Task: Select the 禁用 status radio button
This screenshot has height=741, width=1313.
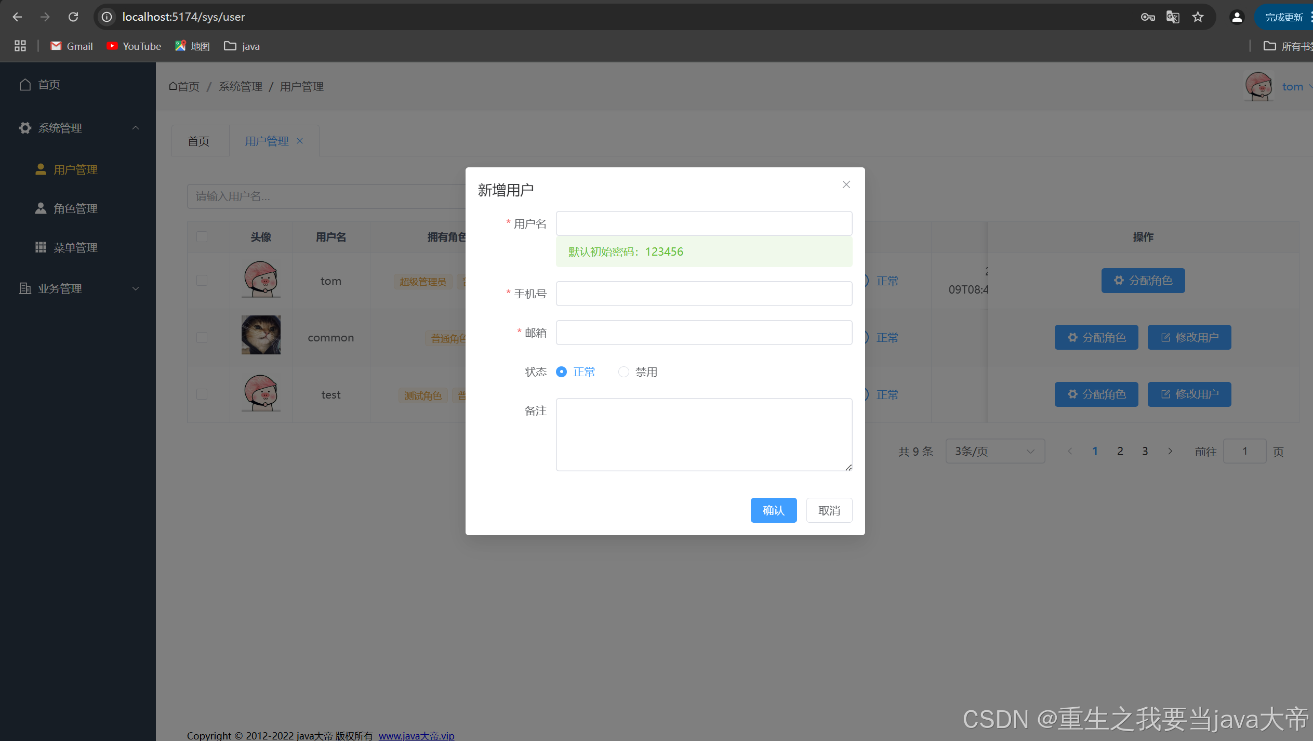Action: [624, 372]
